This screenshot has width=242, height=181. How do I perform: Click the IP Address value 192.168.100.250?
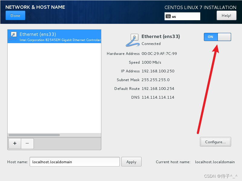point(158,71)
